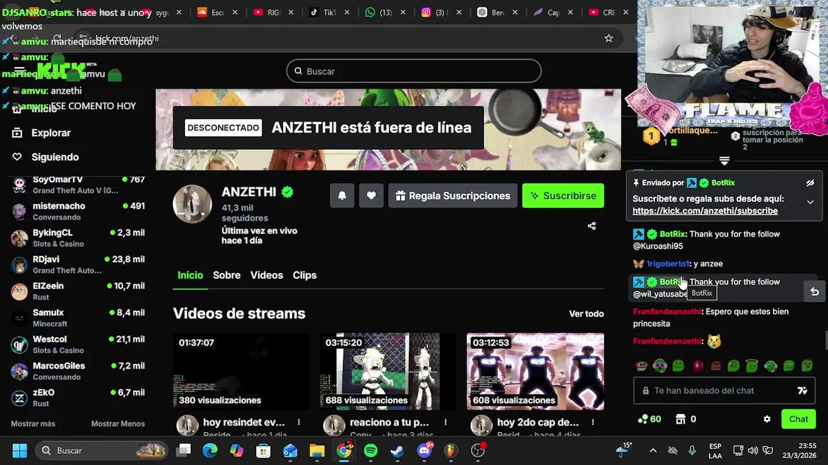828x465 pixels.
Task: Click the reply arrow on the BotRix message
Action: pyautogui.click(x=814, y=292)
